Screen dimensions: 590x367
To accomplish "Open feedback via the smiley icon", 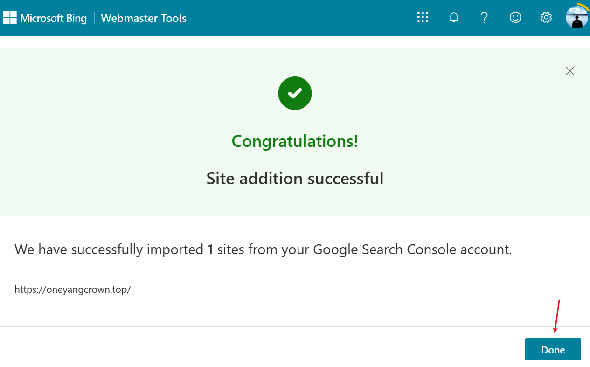I will (515, 18).
